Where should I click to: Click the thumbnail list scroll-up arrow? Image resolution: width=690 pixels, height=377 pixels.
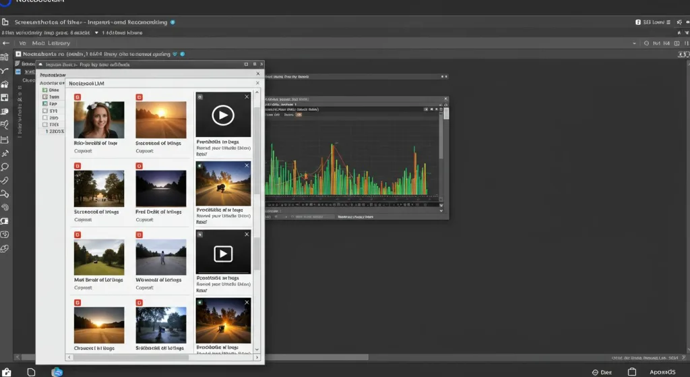coord(257,92)
